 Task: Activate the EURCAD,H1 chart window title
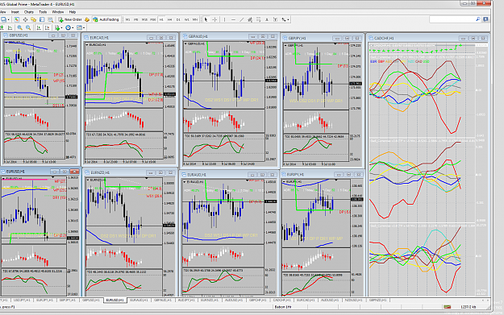(99, 38)
